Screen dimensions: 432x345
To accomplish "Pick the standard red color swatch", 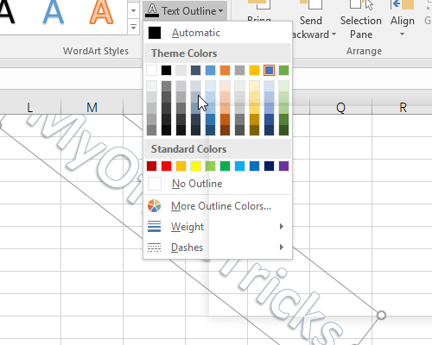I will pos(166,166).
